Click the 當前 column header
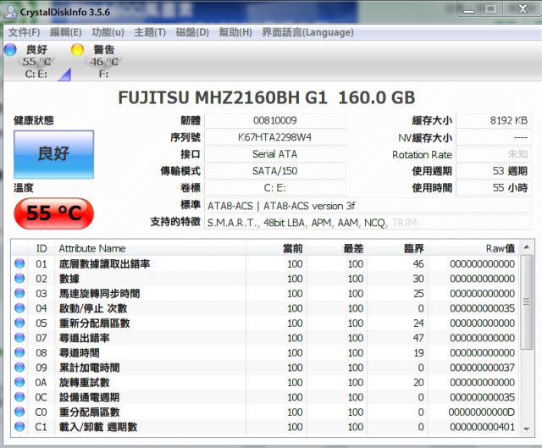The image size is (542, 448). [276, 248]
